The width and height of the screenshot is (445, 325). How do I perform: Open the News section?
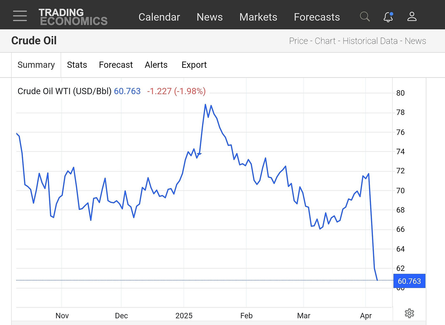coord(209,17)
